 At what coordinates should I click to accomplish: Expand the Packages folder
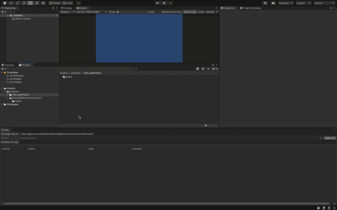tap(2, 104)
